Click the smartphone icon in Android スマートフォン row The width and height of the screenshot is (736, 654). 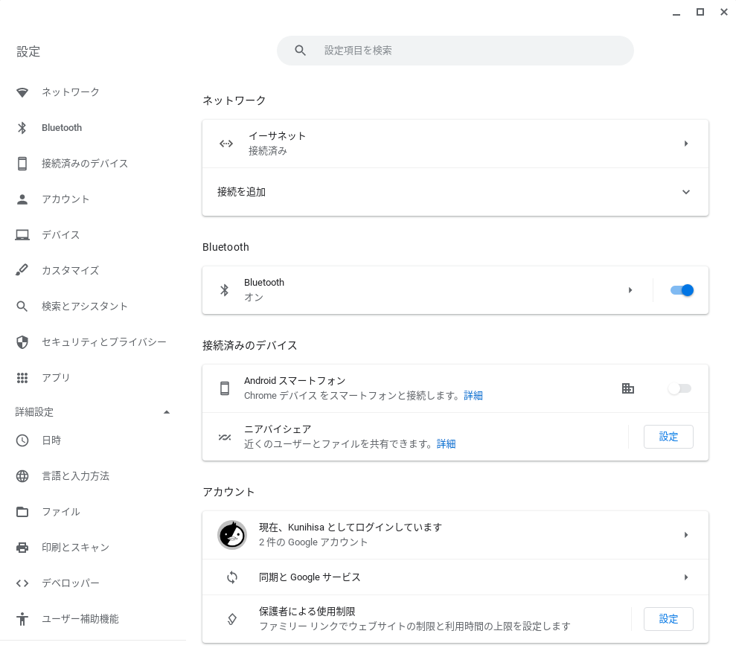click(225, 388)
